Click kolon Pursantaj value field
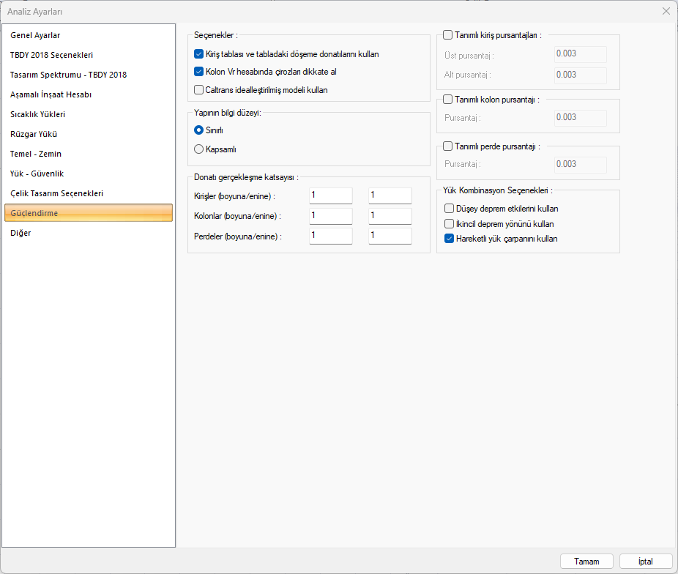The image size is (678, 574). [x=581, y=118]
